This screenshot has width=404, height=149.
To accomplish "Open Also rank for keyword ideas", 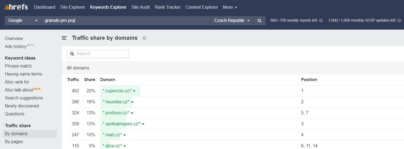I will [17, 82].
